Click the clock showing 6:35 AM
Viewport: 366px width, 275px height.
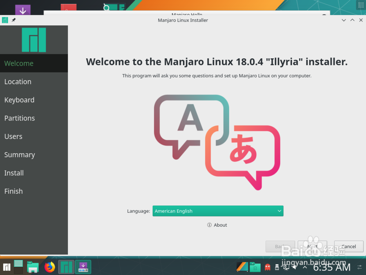pyautogui.click(x=332, y=267)
